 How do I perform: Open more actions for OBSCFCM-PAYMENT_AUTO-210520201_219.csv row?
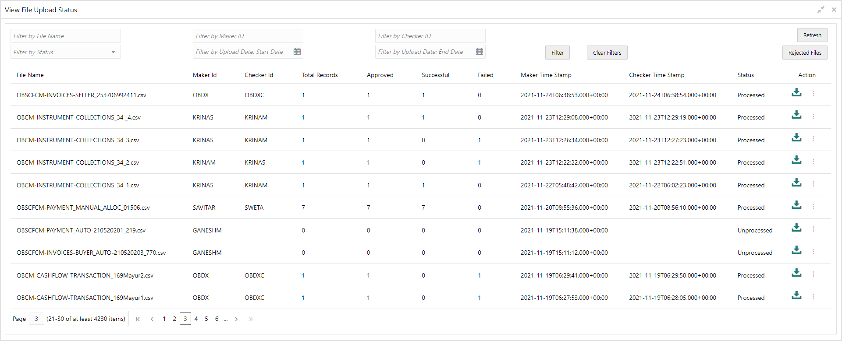click(x=813, y=229)
